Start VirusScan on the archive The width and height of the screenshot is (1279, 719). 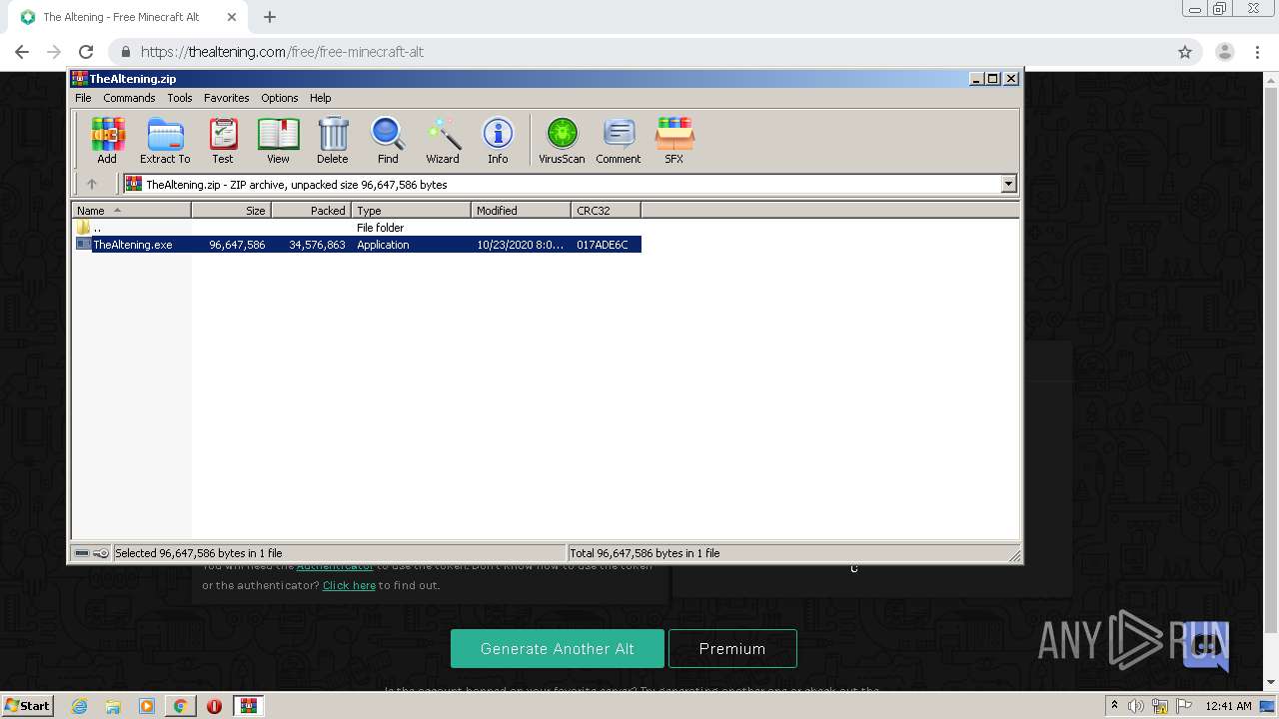click(x=562, y=140)
